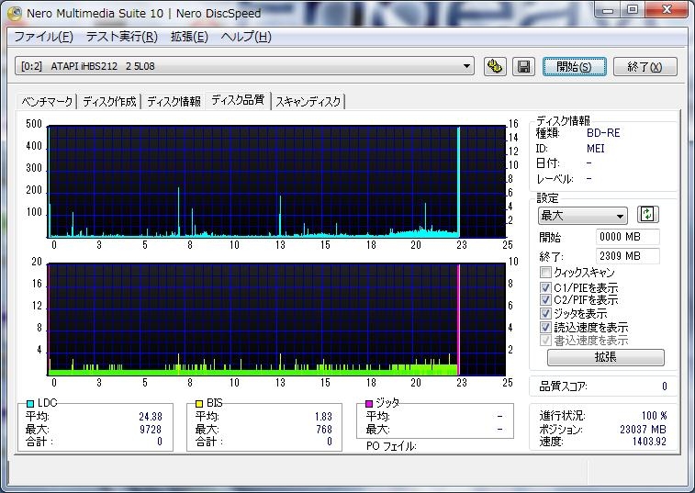Image resolution: width=695 pixels, height=493 pixels.
Task: Open the 最大 speed dropdown
Action: pos(582,216)
